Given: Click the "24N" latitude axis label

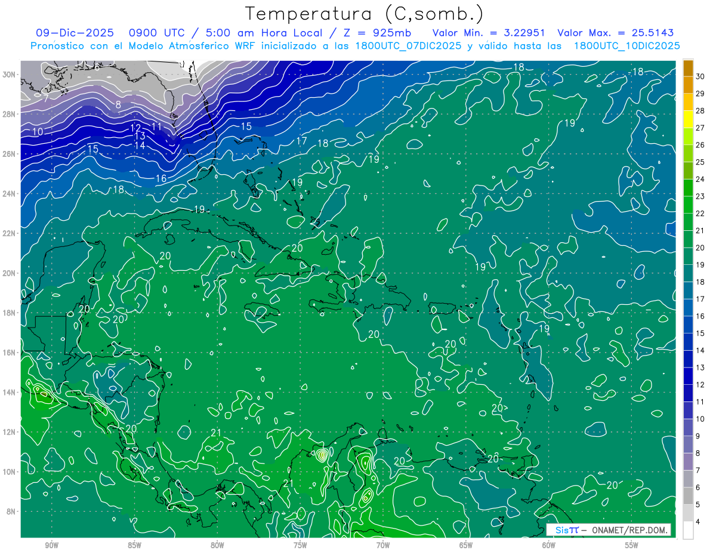Looking at the screenshot, I should point(10,194).
